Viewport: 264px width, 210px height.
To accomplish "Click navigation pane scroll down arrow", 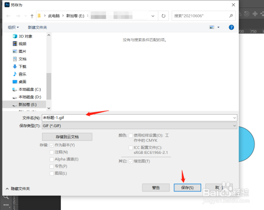I will pyautogui.click(x=49, y=108).
